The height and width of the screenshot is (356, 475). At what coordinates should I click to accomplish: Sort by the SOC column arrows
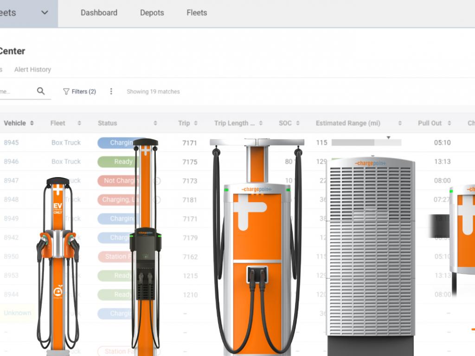click(298, 123)
